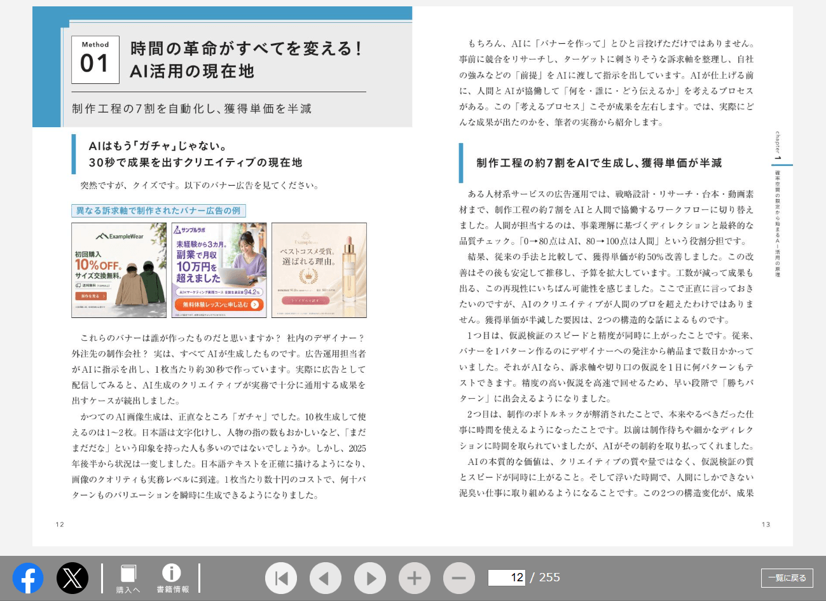
Task: Click the サンプルラボ banner ad image
Action: (x=219, y=270)
